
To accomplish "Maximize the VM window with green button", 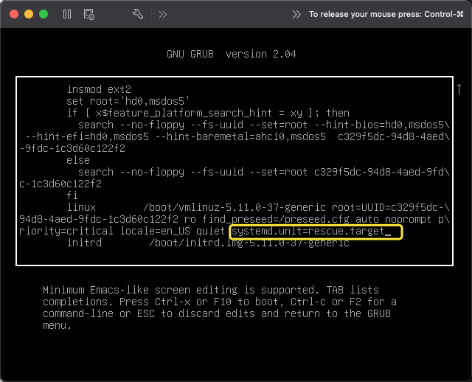I will (x=44, y=14).
